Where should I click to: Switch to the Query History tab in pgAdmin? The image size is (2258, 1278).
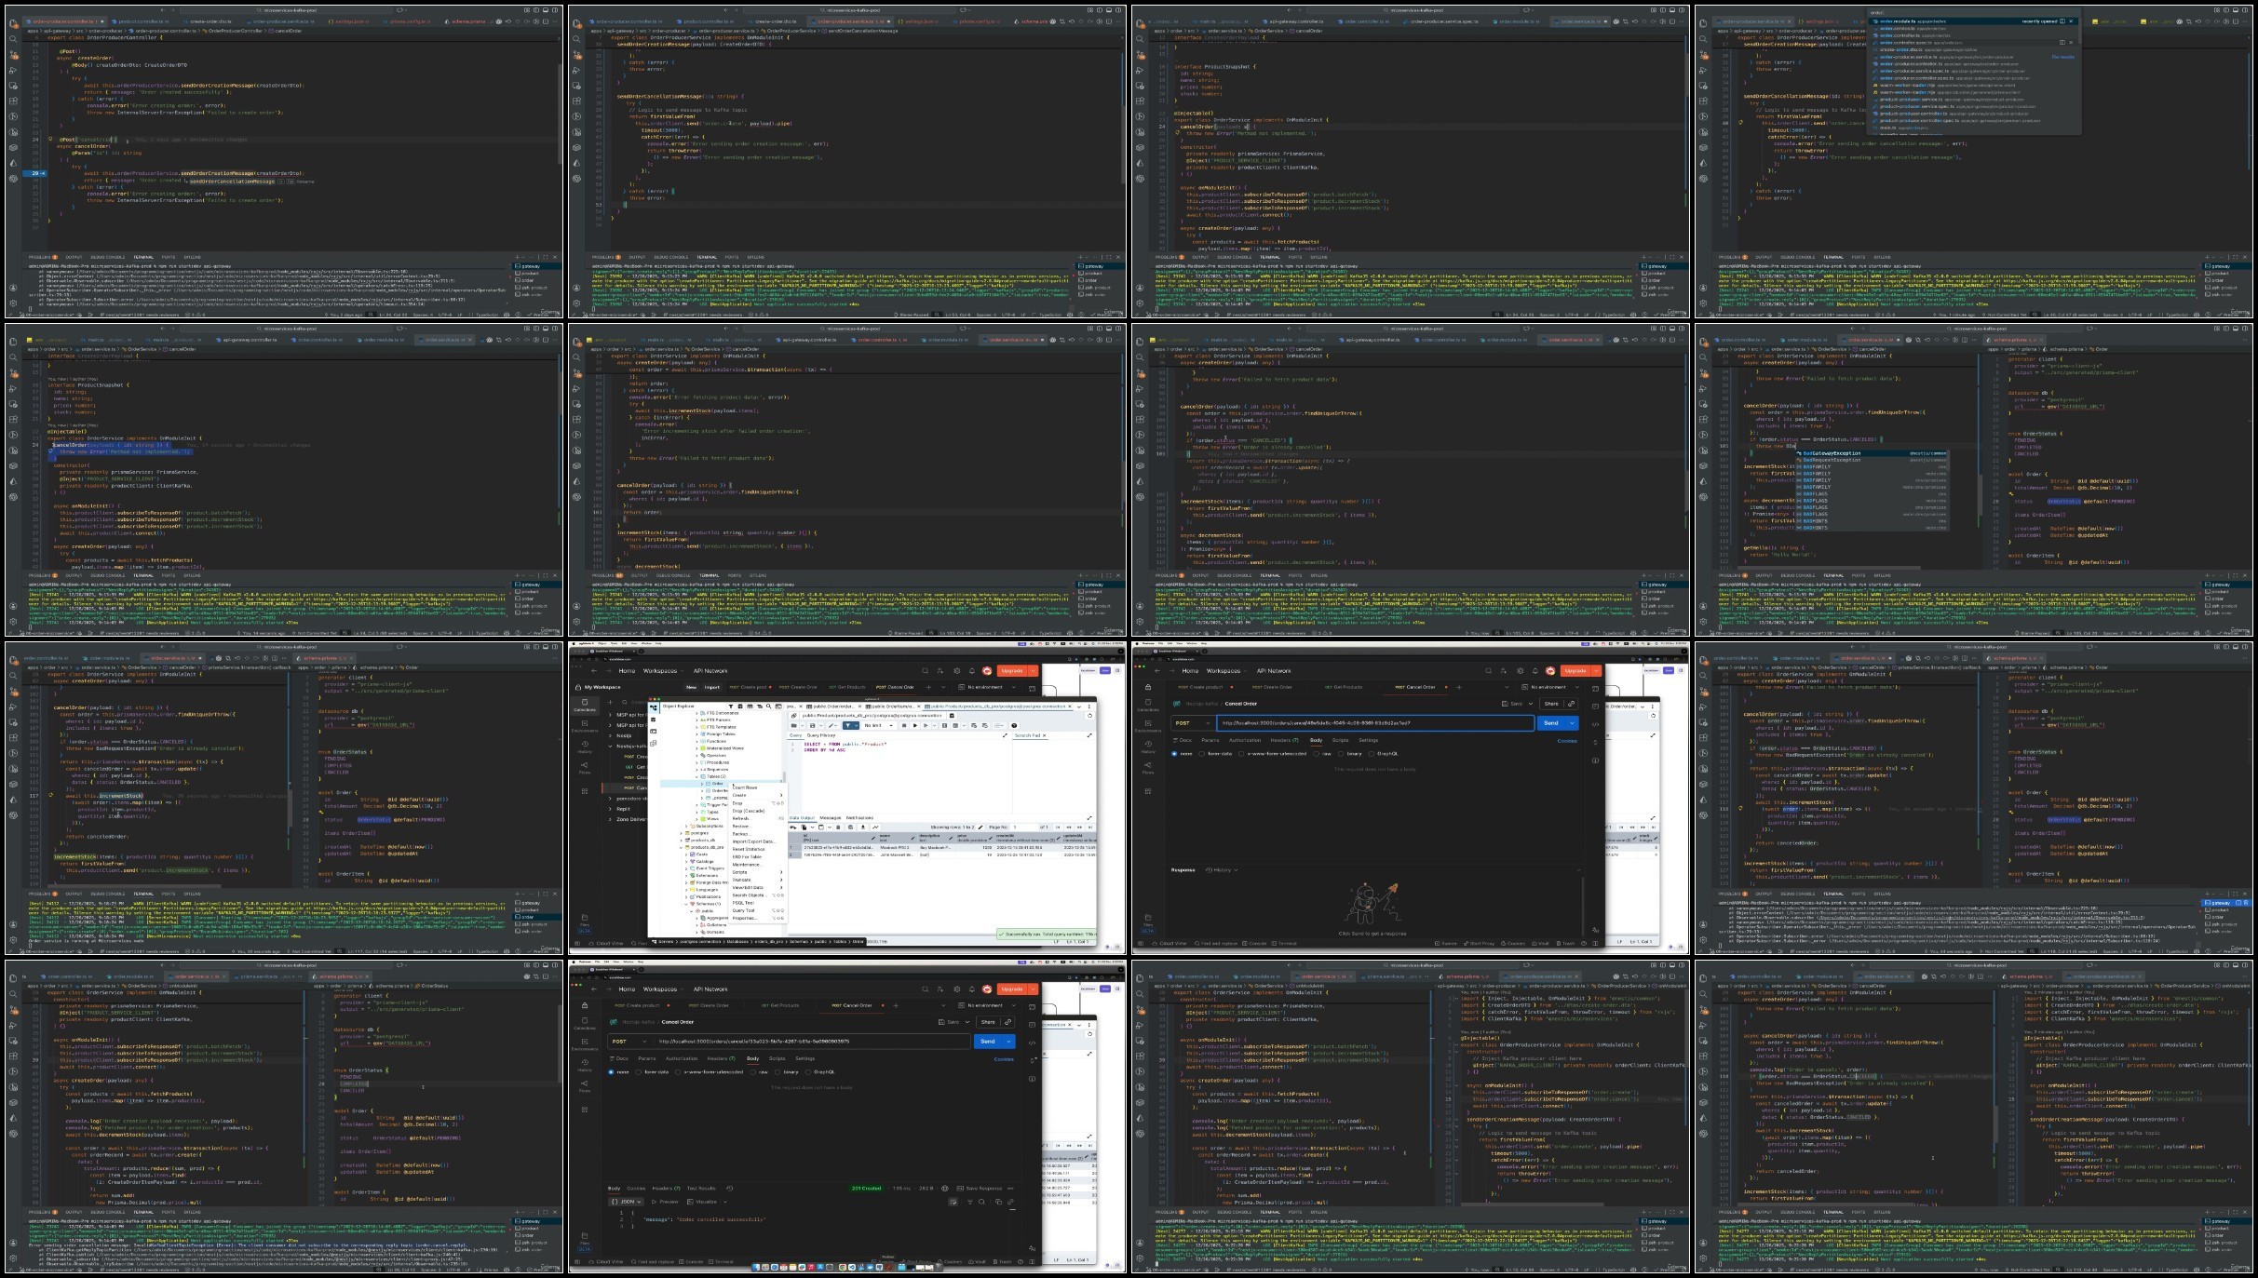tap(820, 735)
